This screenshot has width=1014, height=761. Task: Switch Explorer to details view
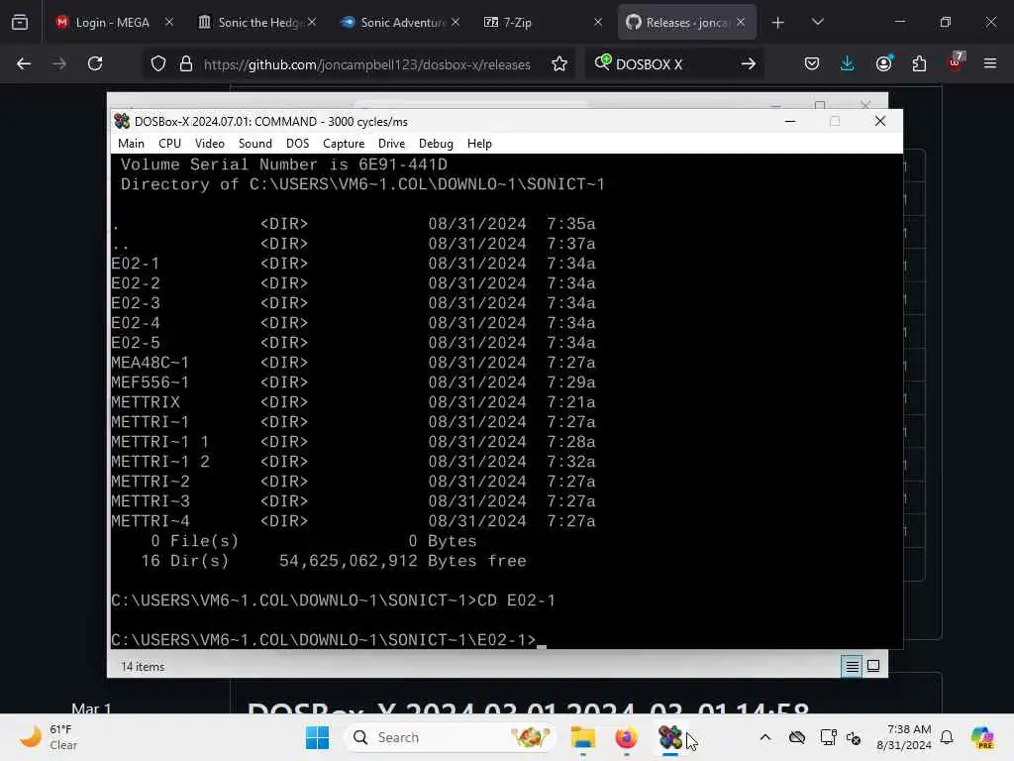pos(852,666)
